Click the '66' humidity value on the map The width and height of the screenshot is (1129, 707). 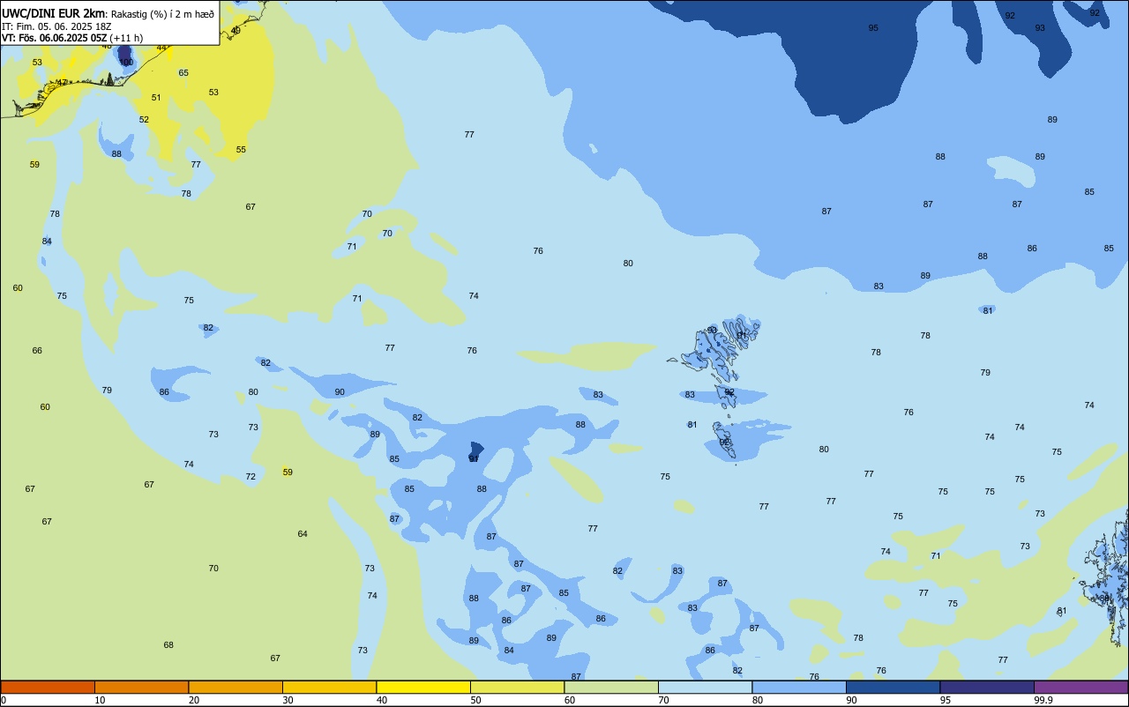(x=37, y=351)
